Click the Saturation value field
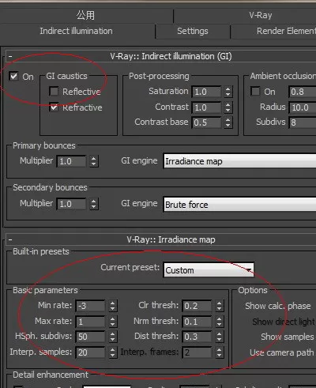The width and height of the screenshot is (316, 388). click(x=206, y=92)
